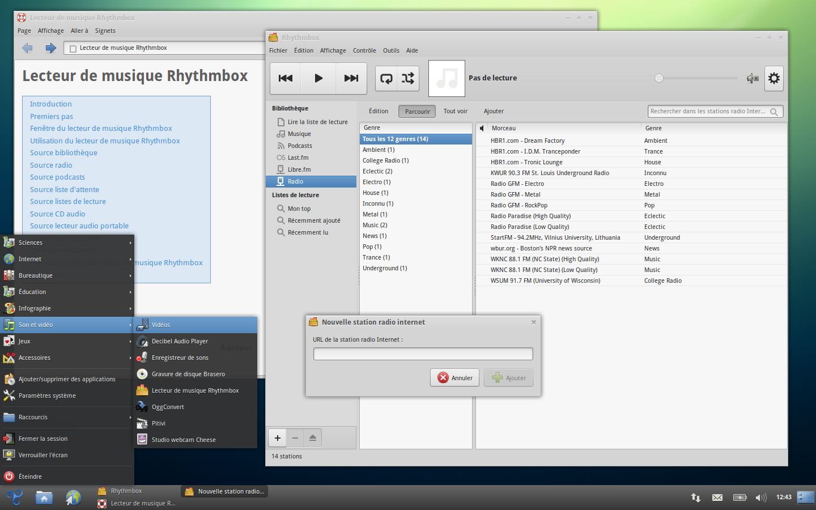Click Annuler in the radio dialog

point(455,378)
